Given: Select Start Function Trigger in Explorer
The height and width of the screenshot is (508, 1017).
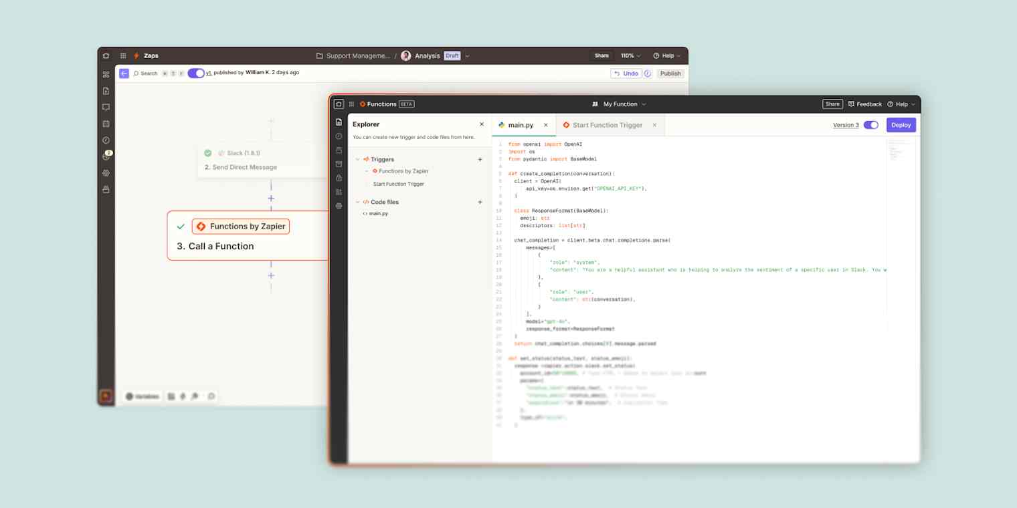Looking at the screenshot, I should click(x=399, y=184).
